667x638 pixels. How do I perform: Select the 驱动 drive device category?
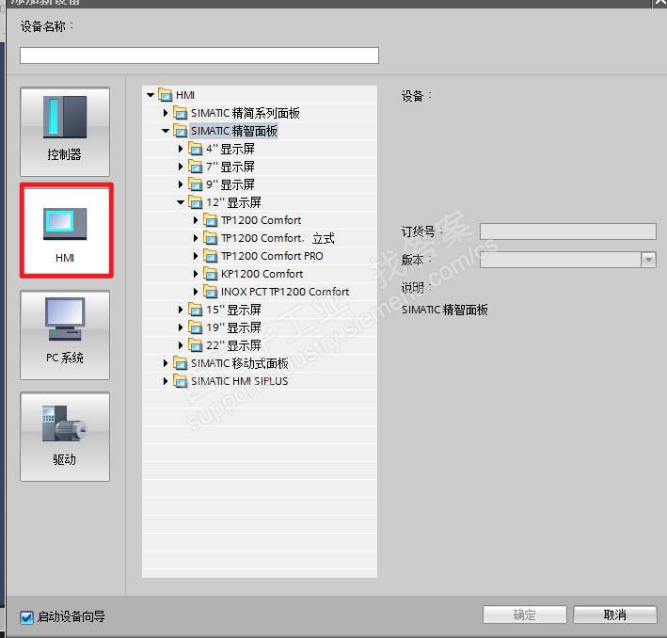click(x=65, y=437)
